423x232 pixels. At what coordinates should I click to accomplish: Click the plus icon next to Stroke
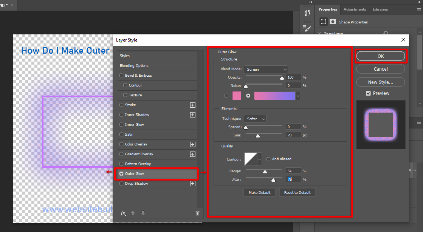click(192, 105)
